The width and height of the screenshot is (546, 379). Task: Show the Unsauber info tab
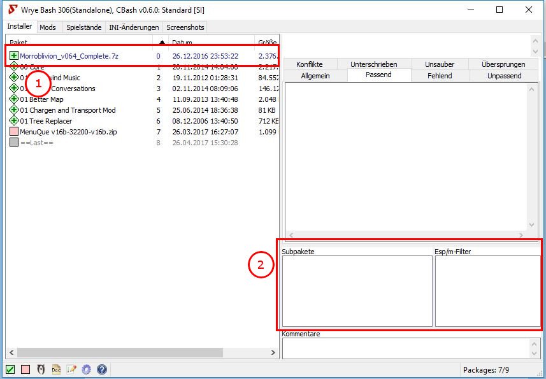[x=440, y=64]
